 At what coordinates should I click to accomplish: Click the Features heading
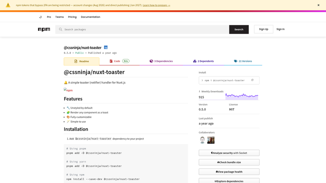coord(73,99)
